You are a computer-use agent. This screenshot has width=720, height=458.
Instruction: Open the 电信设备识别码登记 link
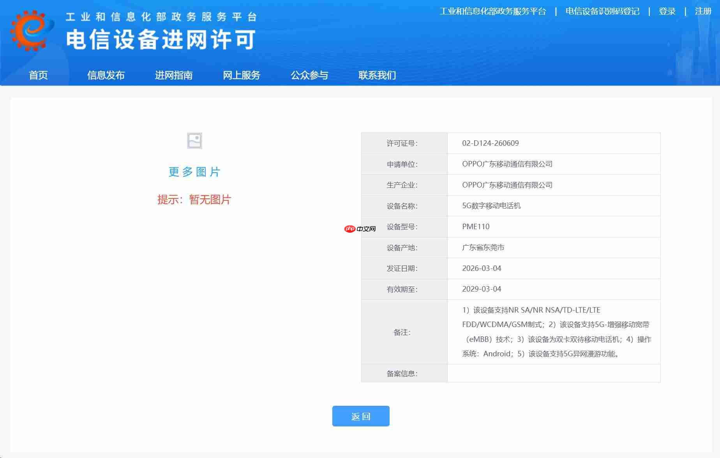602,11
